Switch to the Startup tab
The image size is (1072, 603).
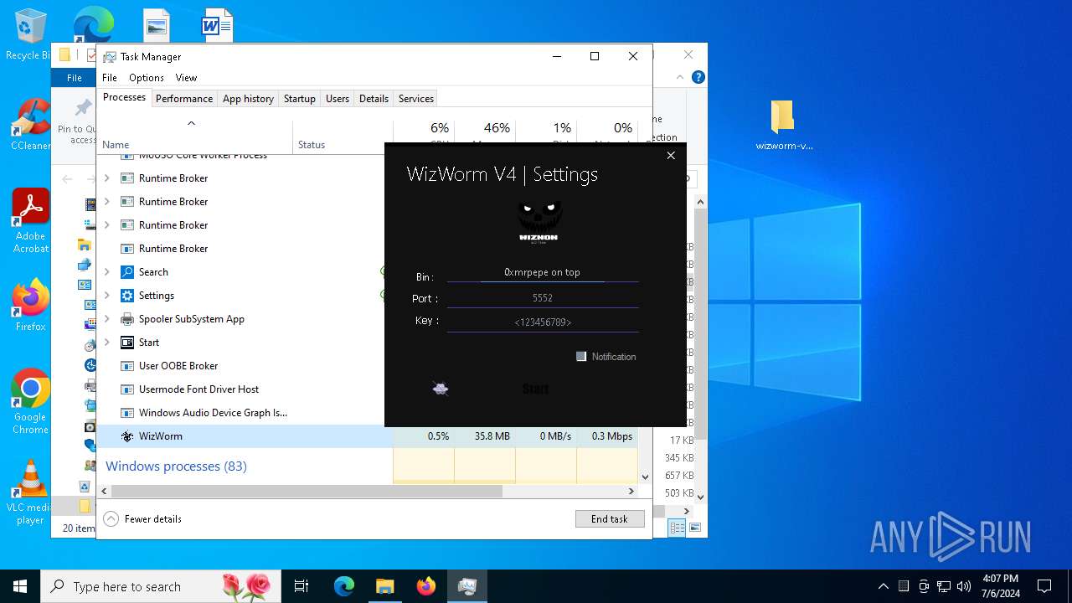[299, 98]
